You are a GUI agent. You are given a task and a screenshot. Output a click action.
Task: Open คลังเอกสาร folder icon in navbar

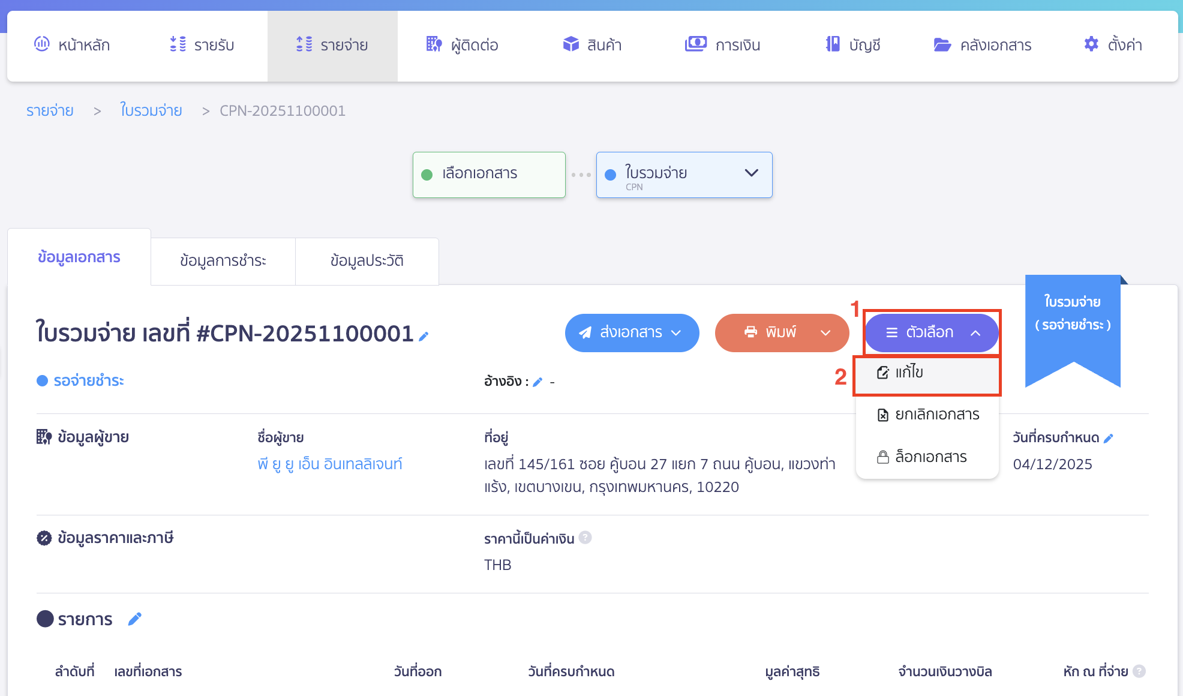coord(942,45)
